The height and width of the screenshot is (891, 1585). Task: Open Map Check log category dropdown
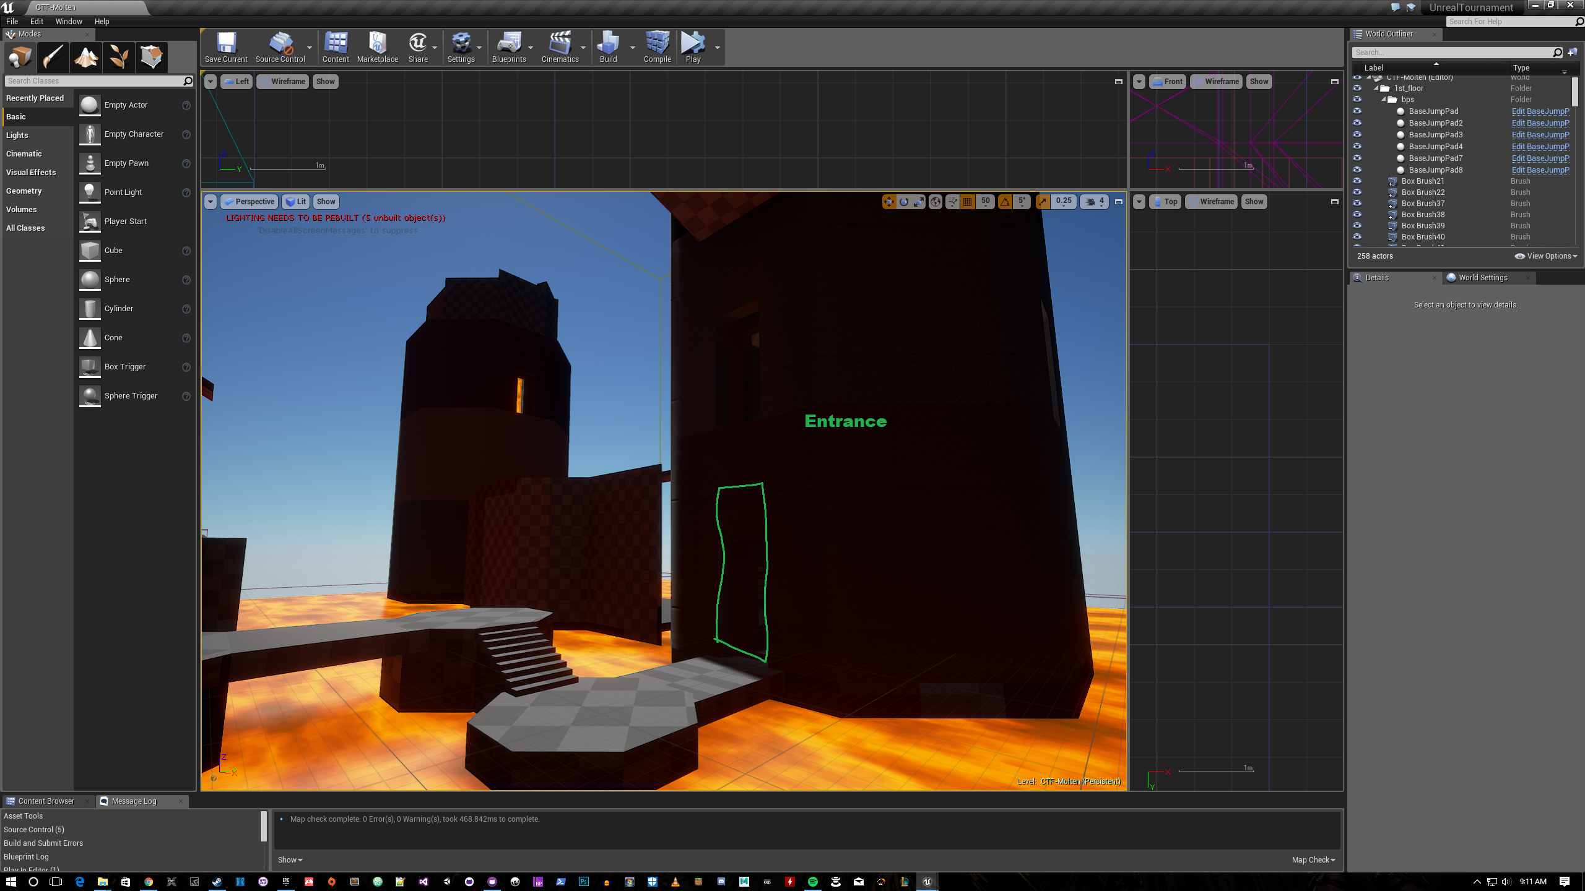(x=1313, y=860)
